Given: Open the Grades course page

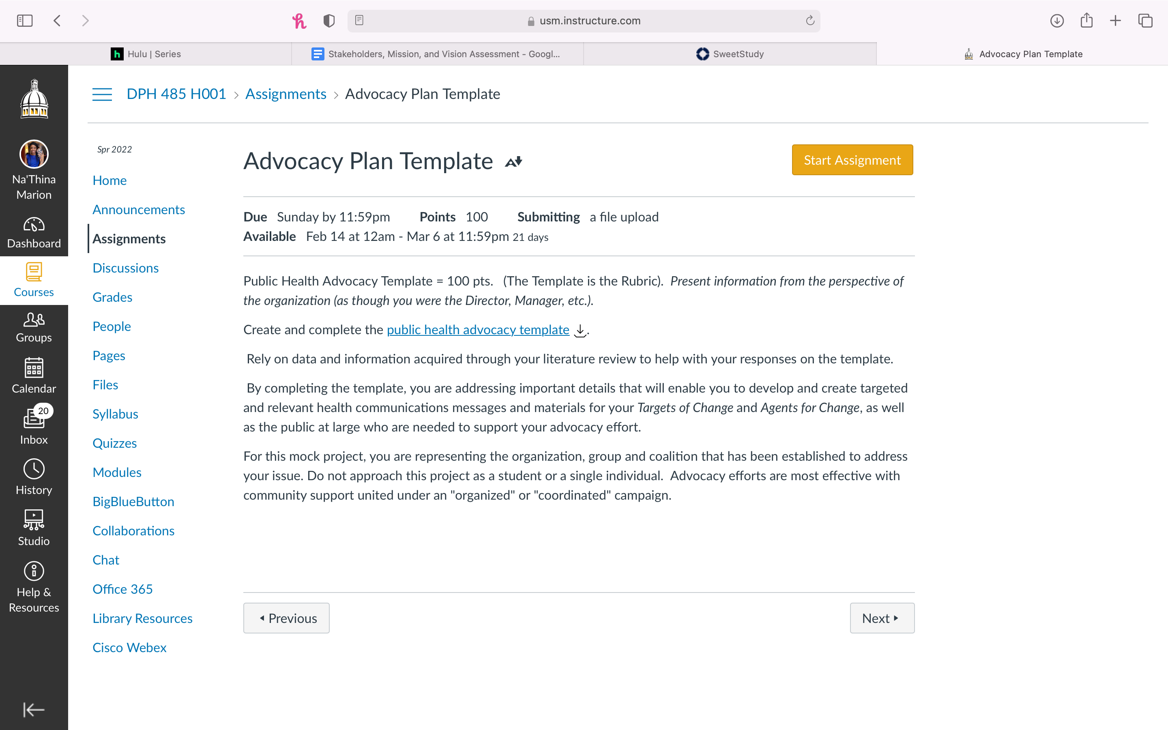Looking at the screenshot, I should point(112,297).
